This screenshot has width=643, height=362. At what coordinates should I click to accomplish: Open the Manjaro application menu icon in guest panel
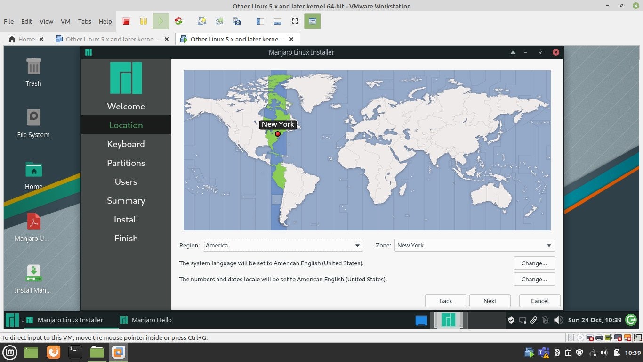pyautogui.click(x=12, y=320)
